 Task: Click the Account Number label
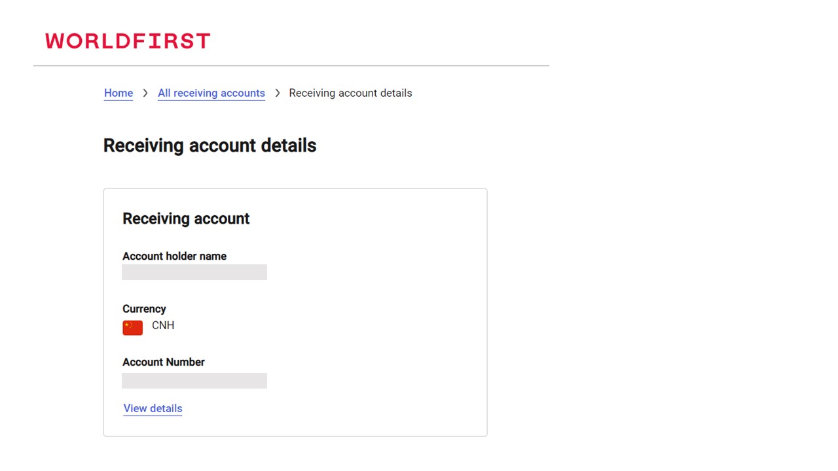pyautogui.click(x=163, y=362)
